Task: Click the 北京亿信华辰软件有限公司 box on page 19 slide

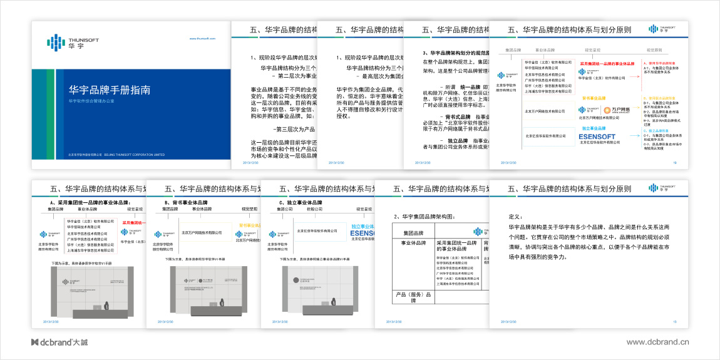Action: [x=548, y=136]
